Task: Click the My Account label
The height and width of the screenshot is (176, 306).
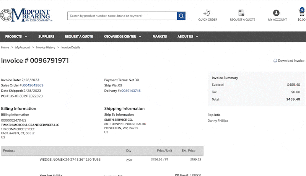Action: pyautogui.click(x=277, y=20)
